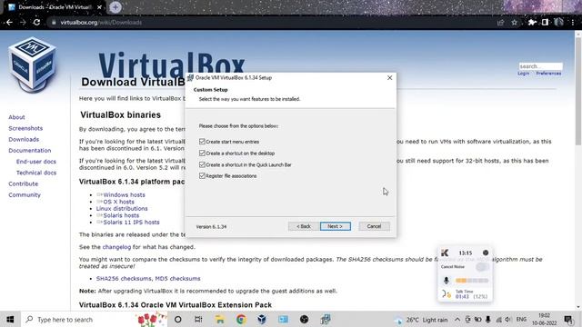Open the browser profile avatar
The height and width of the screenshot is (327, 582).
pyautogui.click(x=558, y=22)
